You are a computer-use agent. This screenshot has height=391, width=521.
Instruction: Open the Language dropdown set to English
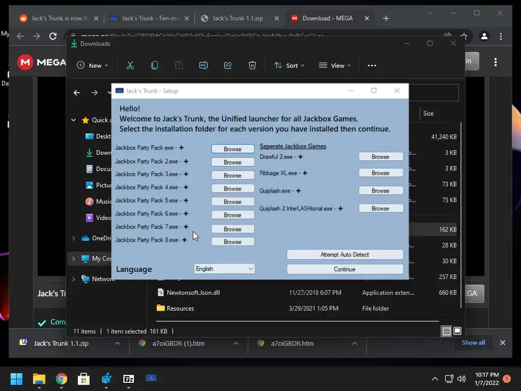pos(224,269)
